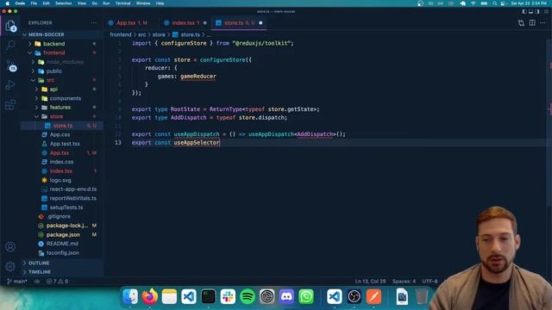Open App.test.tsx in the file tree

tap(62, 144)
